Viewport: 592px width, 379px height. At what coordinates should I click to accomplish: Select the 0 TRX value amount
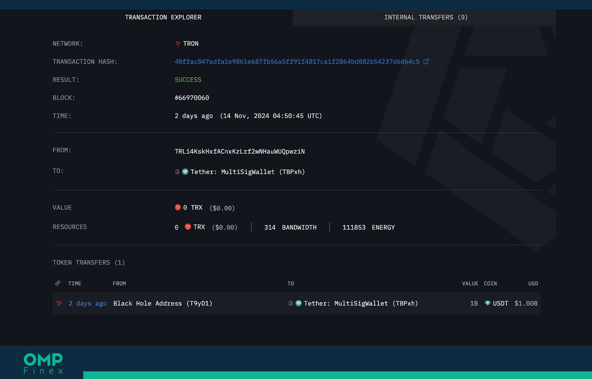[192, 208]
